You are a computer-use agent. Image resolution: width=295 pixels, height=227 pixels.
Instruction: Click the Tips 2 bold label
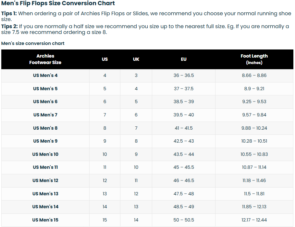click(9, 27)
